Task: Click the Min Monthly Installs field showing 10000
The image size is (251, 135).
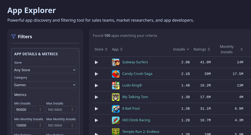Action: (29, 125)
